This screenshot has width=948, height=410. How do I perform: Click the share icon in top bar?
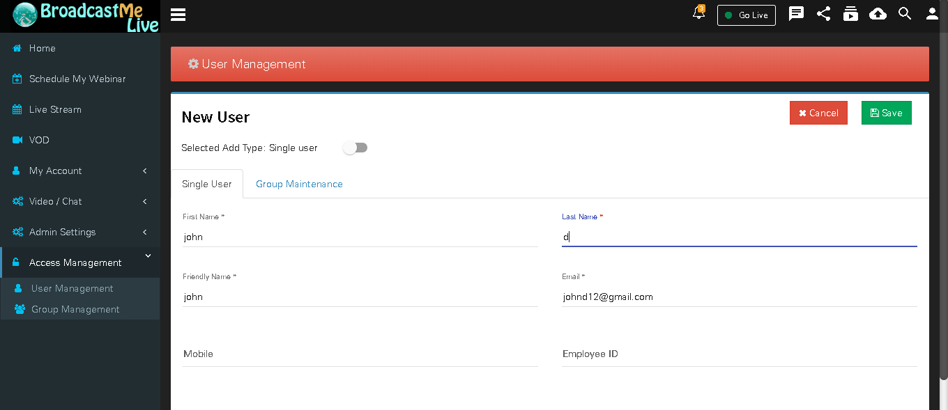pos(824,14)
